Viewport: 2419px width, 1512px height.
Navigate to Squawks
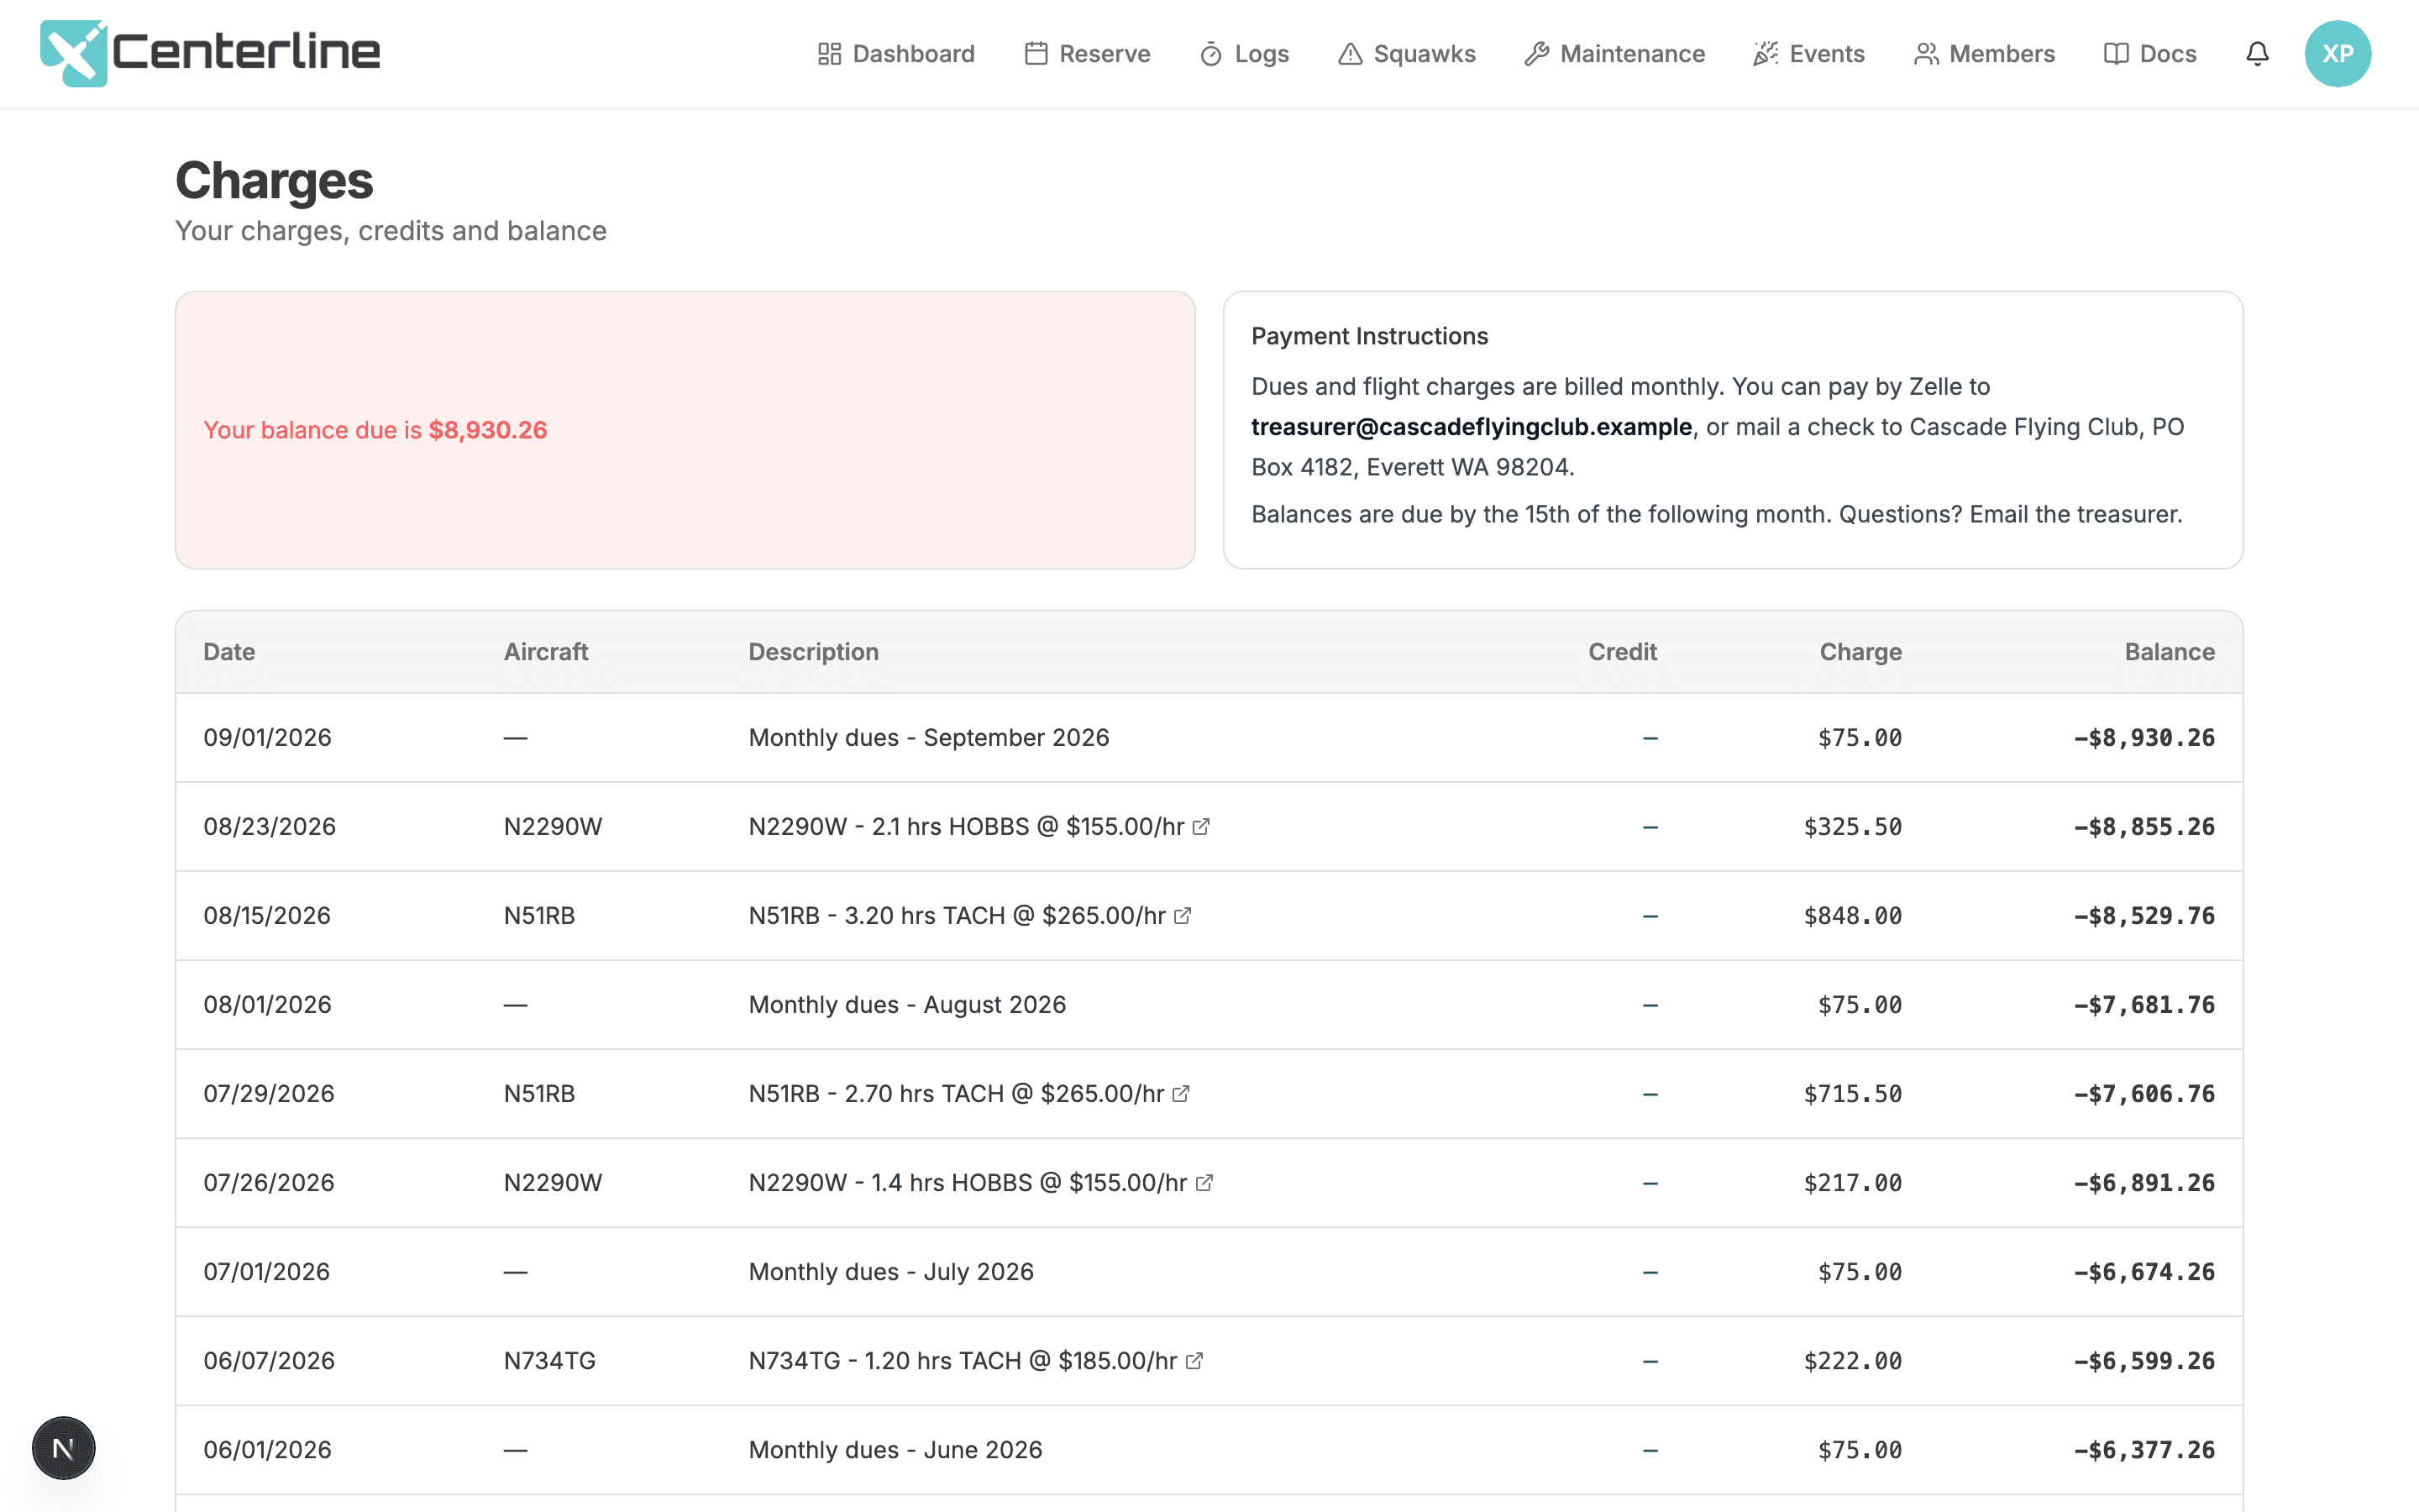1408,54
